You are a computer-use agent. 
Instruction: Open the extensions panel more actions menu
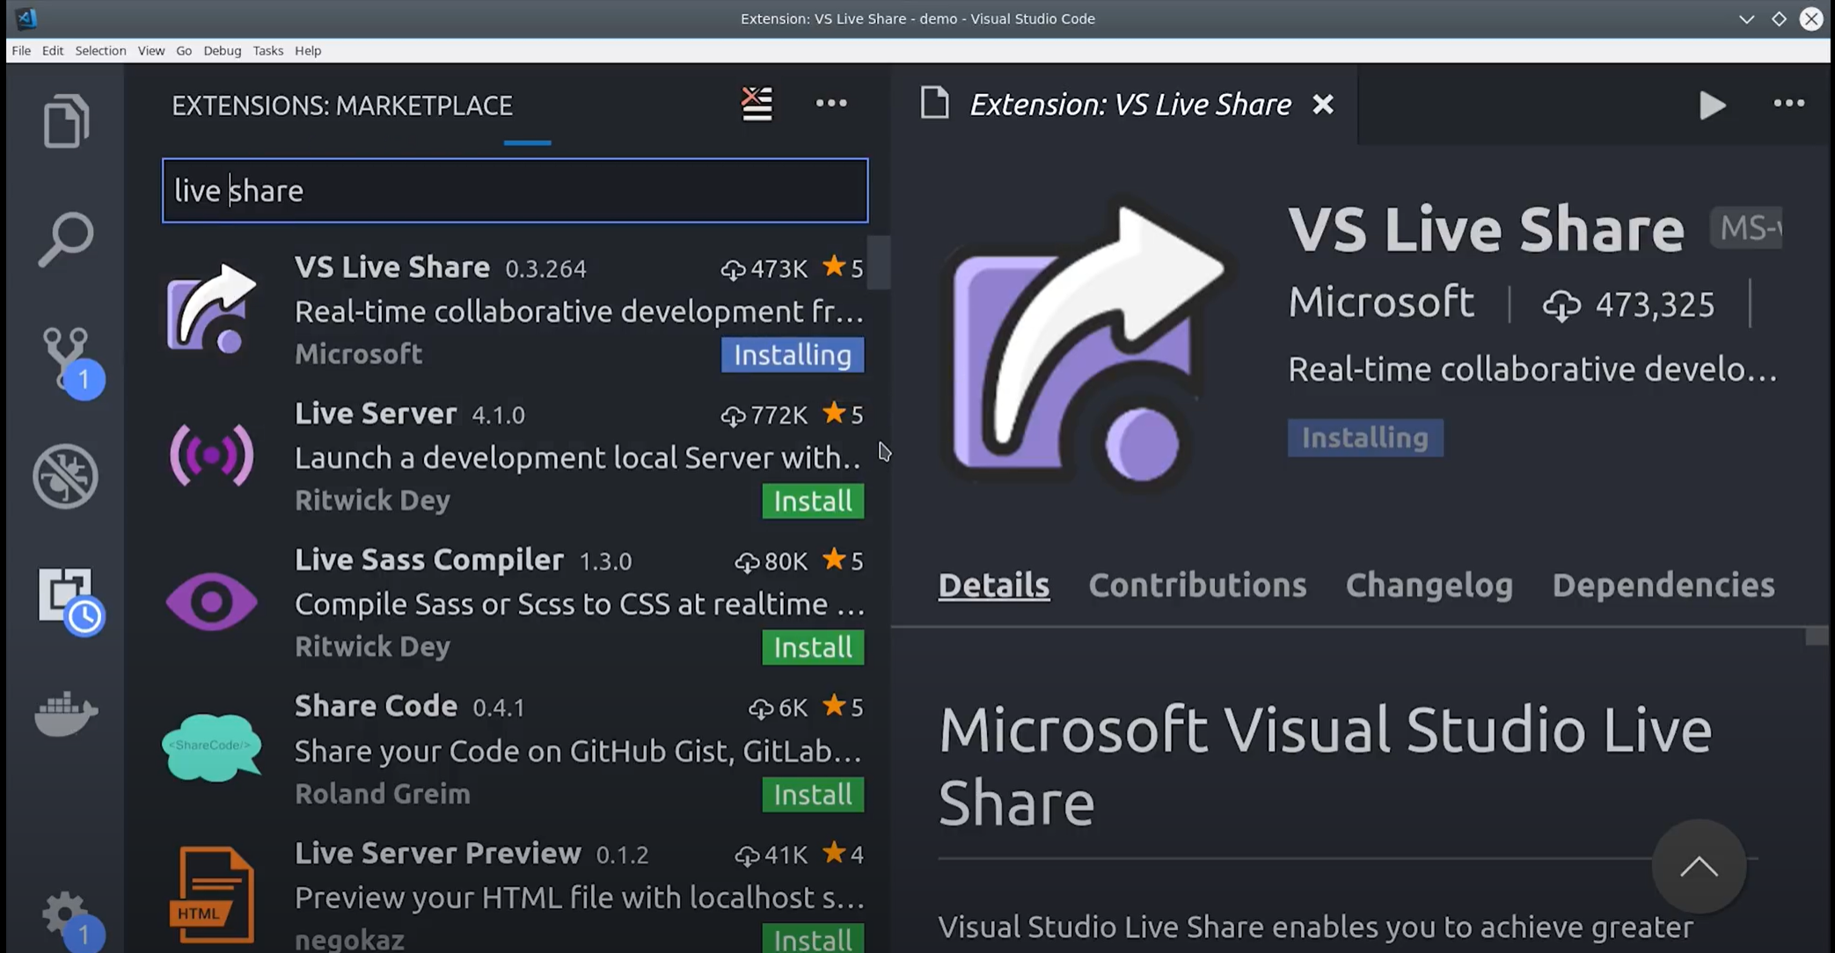click(x=830, y=104)
